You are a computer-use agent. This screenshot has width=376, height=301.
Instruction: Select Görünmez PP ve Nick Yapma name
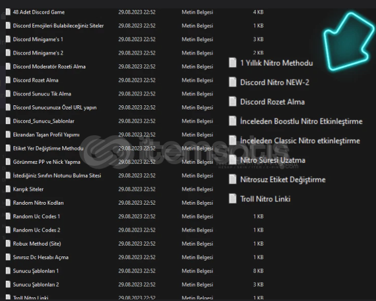coord(46,162)
